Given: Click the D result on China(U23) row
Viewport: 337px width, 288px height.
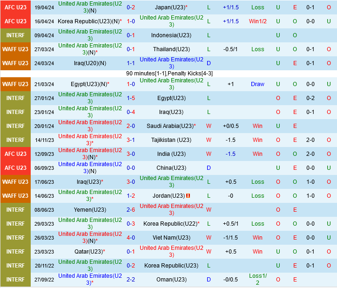Looking at the screenshot, I should pyautogui.click(x=209, y=168).
